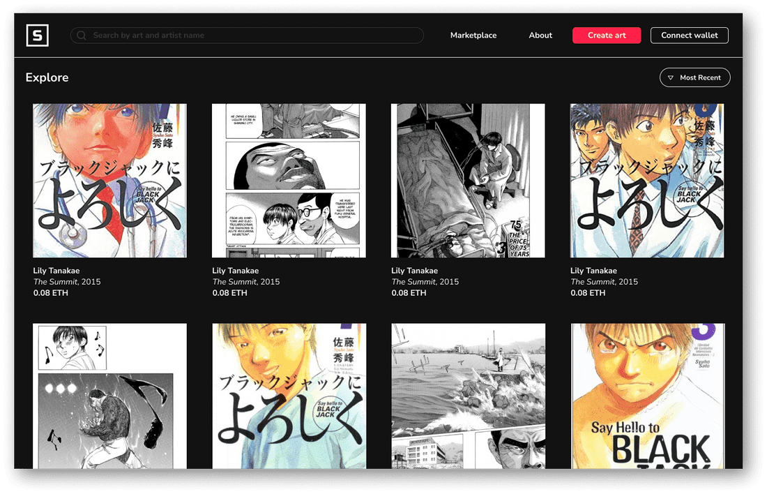The image size is (767, 494).
Task: Open the Say Hello to Black Jack cover
Action: (646, 396)
